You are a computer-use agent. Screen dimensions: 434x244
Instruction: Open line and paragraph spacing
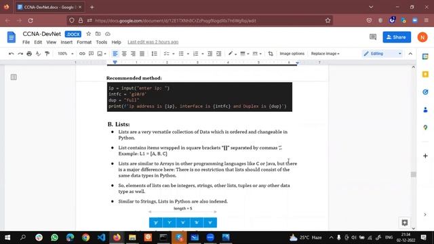click(x=154, y=54)
